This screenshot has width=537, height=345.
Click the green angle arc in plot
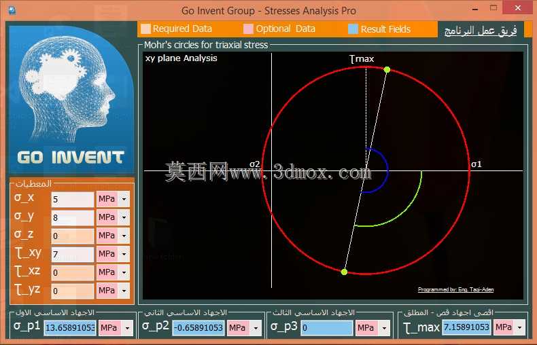coord(408,209)
